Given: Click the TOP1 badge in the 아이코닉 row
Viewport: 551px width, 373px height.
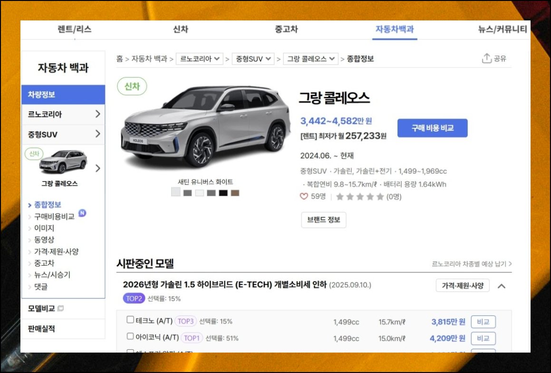Looking at the screenshot, I should [192, 338].
